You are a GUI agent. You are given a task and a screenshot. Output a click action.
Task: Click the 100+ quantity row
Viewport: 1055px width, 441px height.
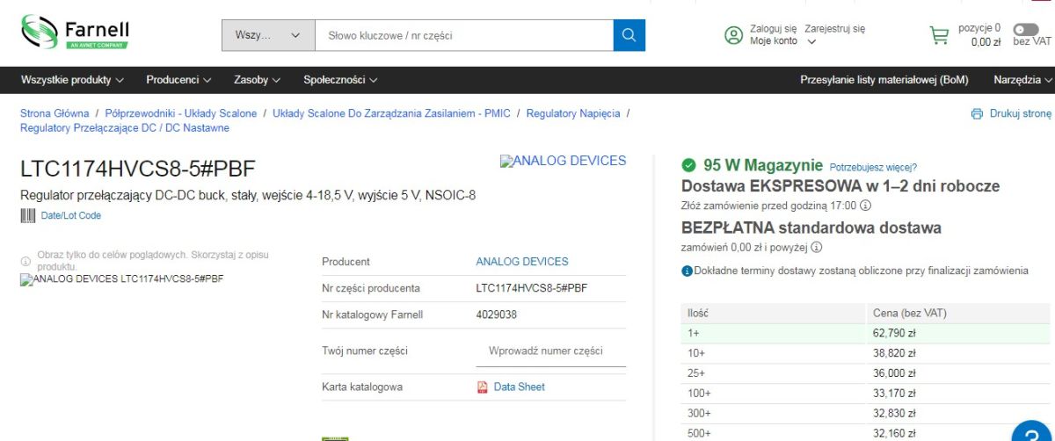(x=866, y=394)
